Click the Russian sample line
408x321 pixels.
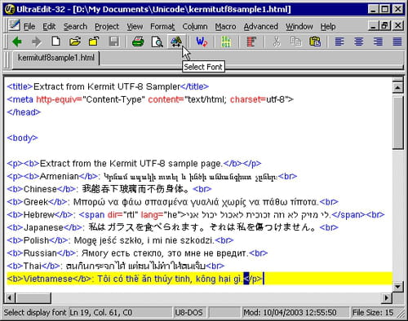[x=137, y=253]
